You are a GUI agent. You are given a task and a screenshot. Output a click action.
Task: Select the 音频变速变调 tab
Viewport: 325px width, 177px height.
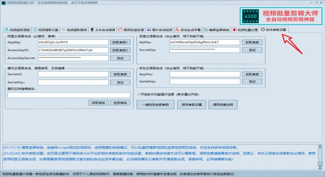(x=131, y=30)
